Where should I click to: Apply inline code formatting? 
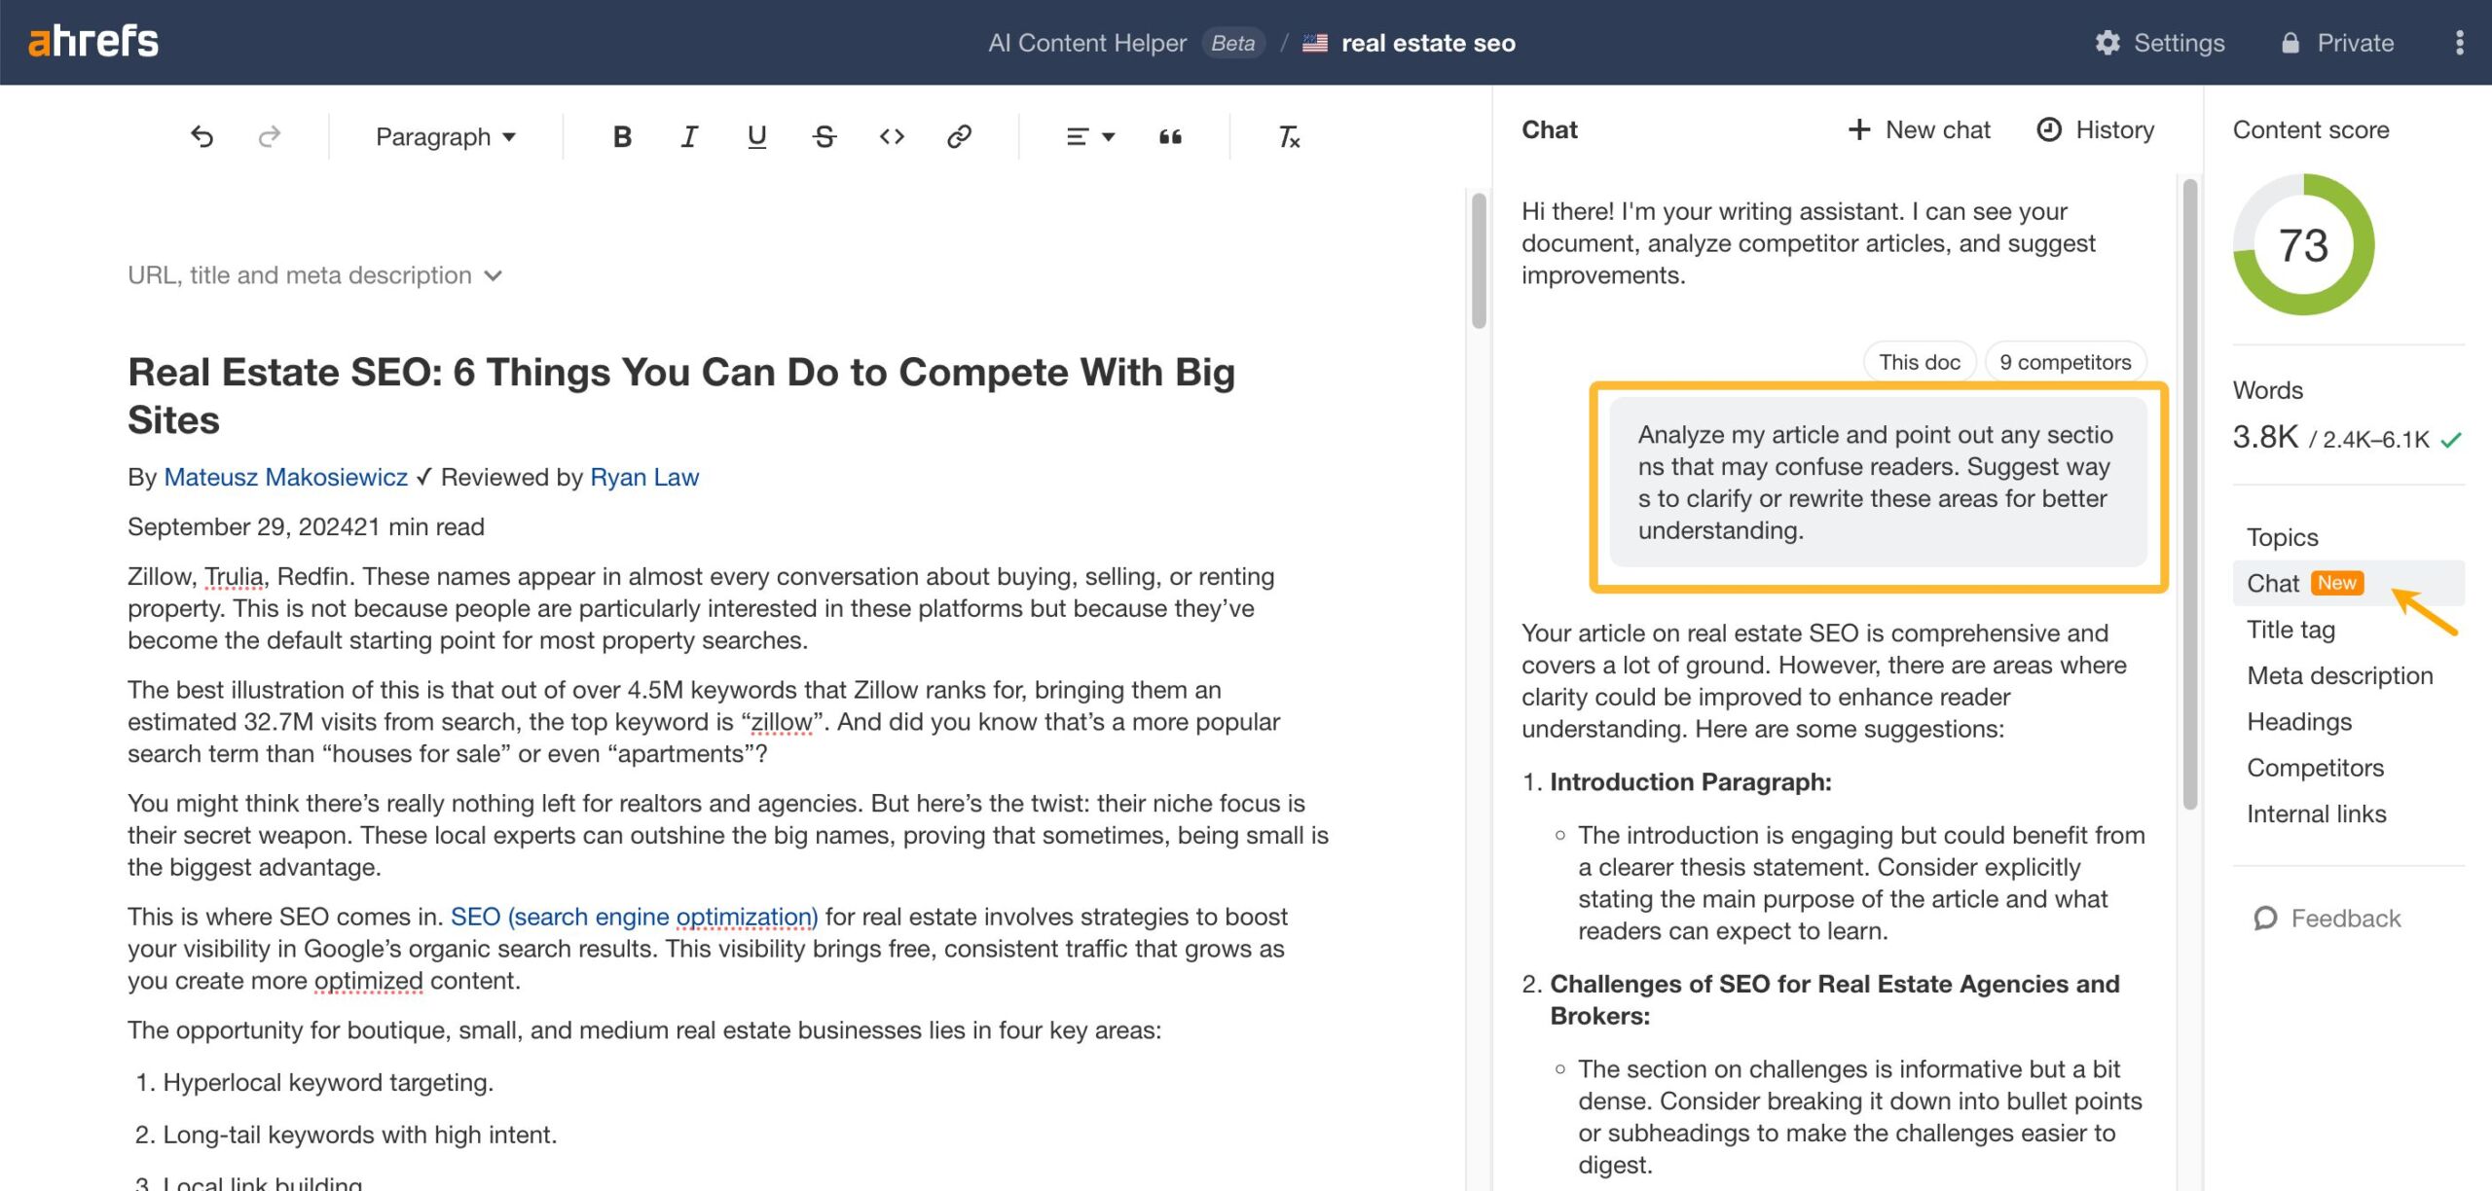[891, 136]
